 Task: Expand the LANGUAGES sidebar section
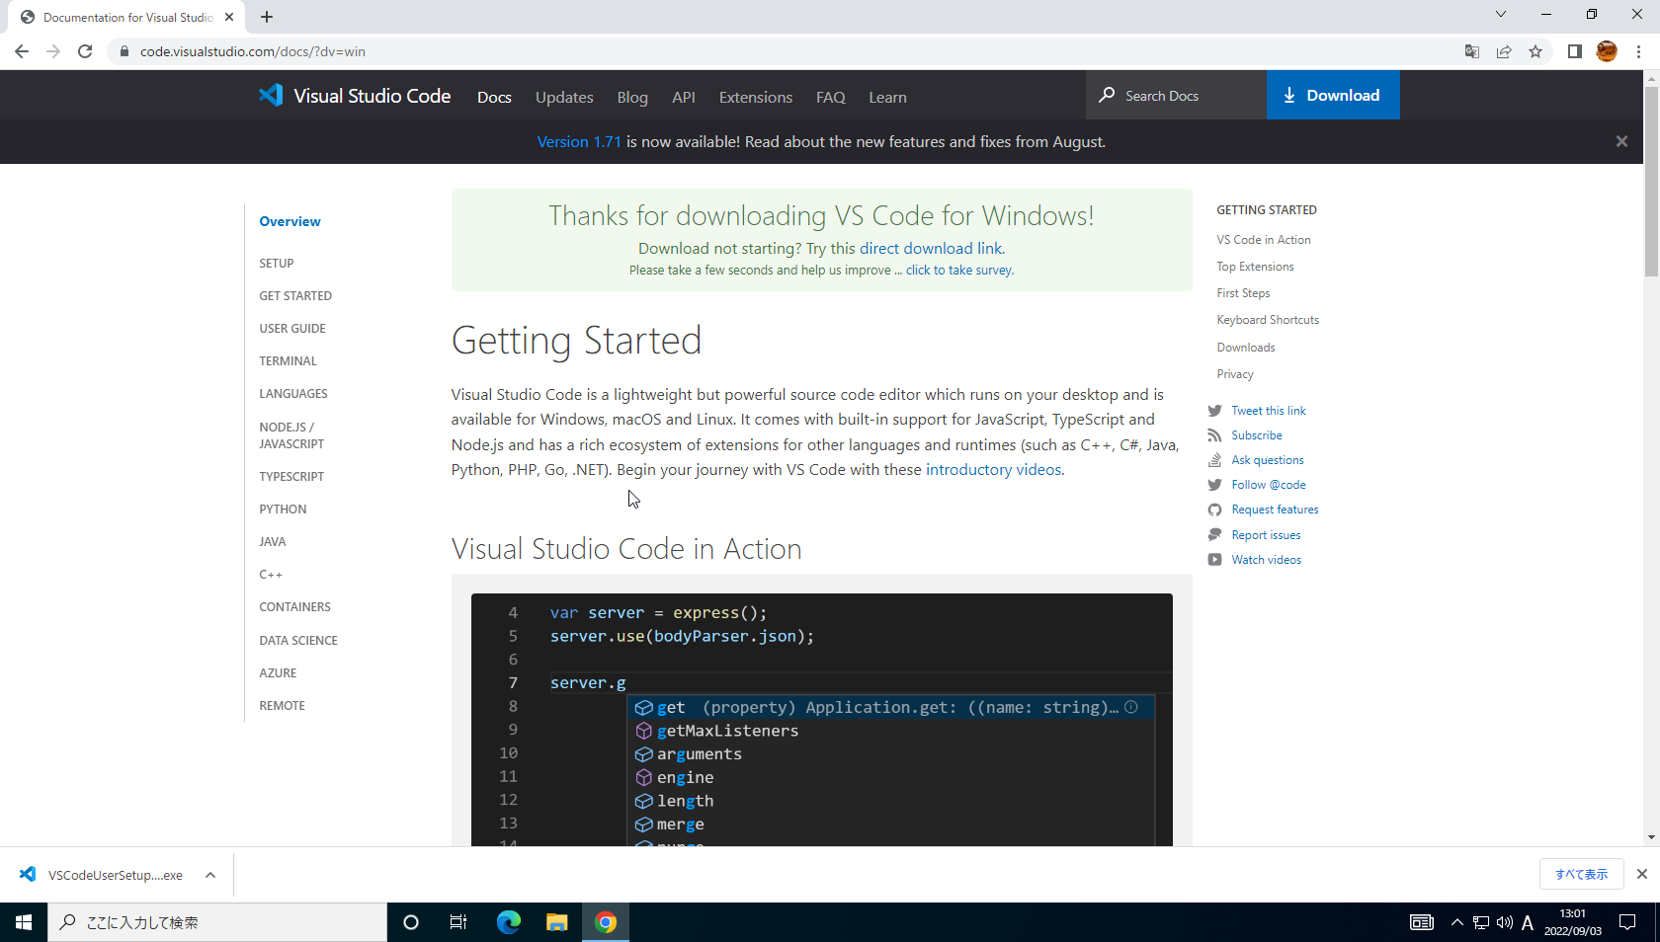coord(293,394)
